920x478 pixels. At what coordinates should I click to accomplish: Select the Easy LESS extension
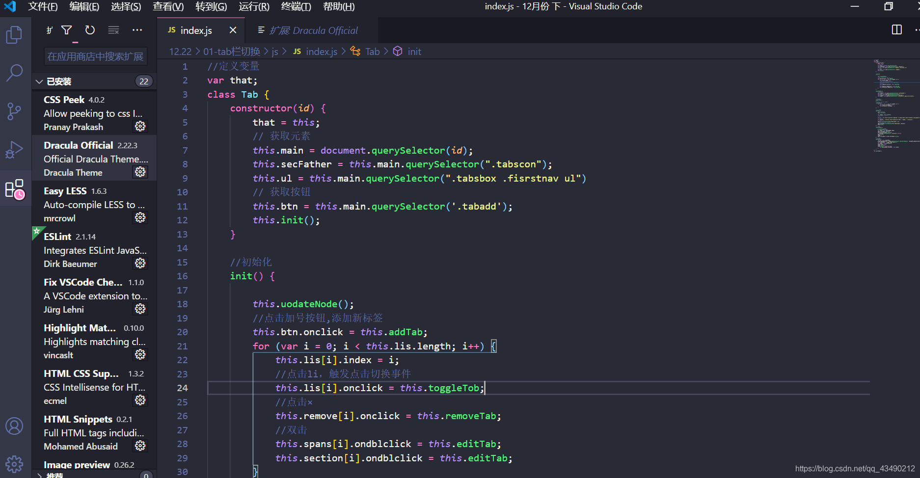(94, 204)
